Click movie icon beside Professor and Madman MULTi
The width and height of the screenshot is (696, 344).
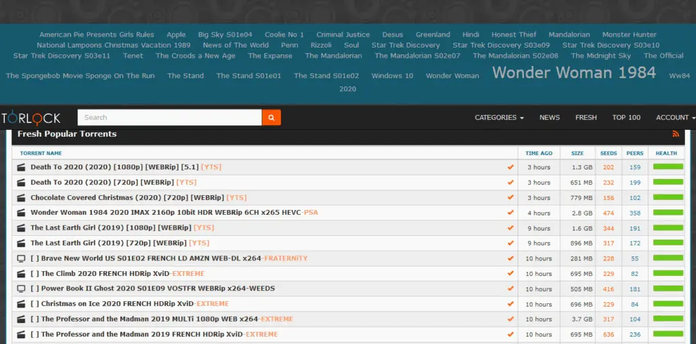tap(20, 319)
